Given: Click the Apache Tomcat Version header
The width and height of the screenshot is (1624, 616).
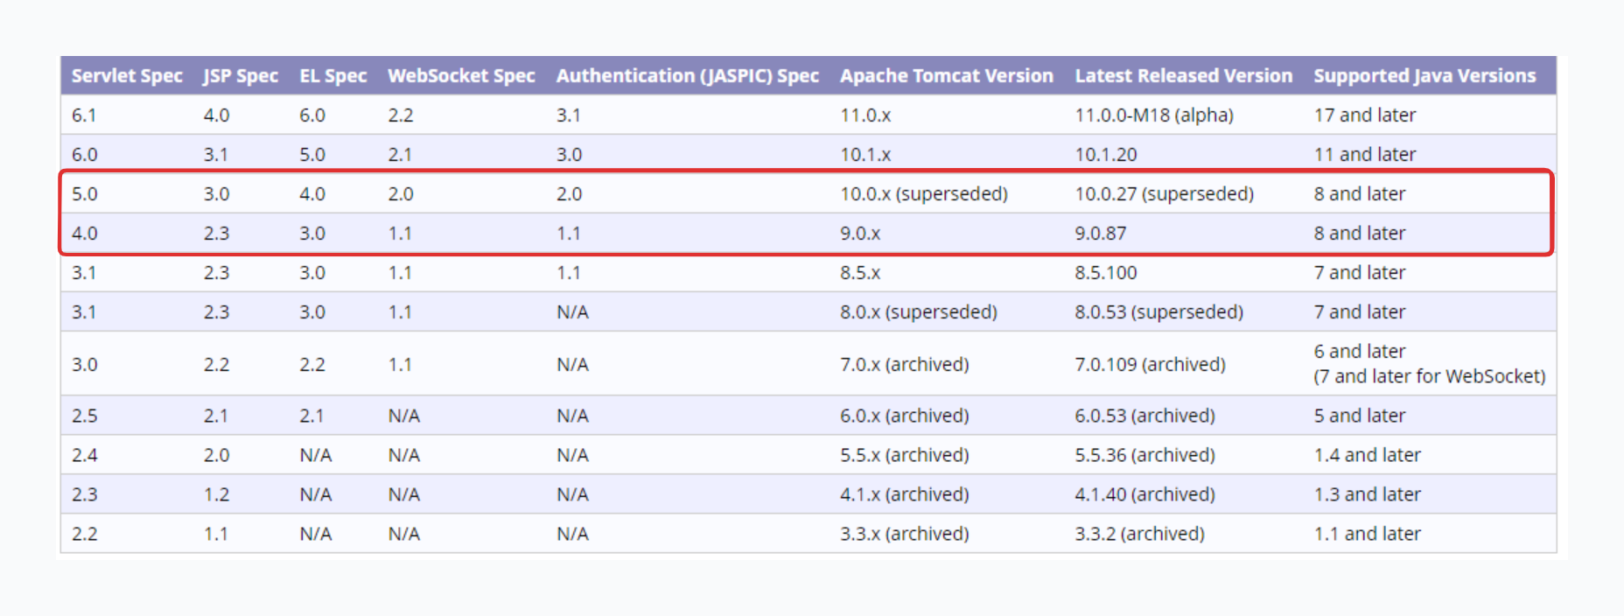Looking at the screenshot, I should (947, 76).
